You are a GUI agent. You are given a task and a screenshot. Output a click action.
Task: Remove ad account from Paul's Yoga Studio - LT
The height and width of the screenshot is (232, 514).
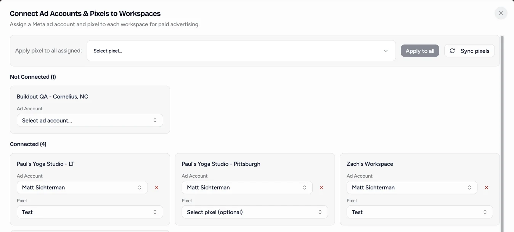click(x=157, y=188)
